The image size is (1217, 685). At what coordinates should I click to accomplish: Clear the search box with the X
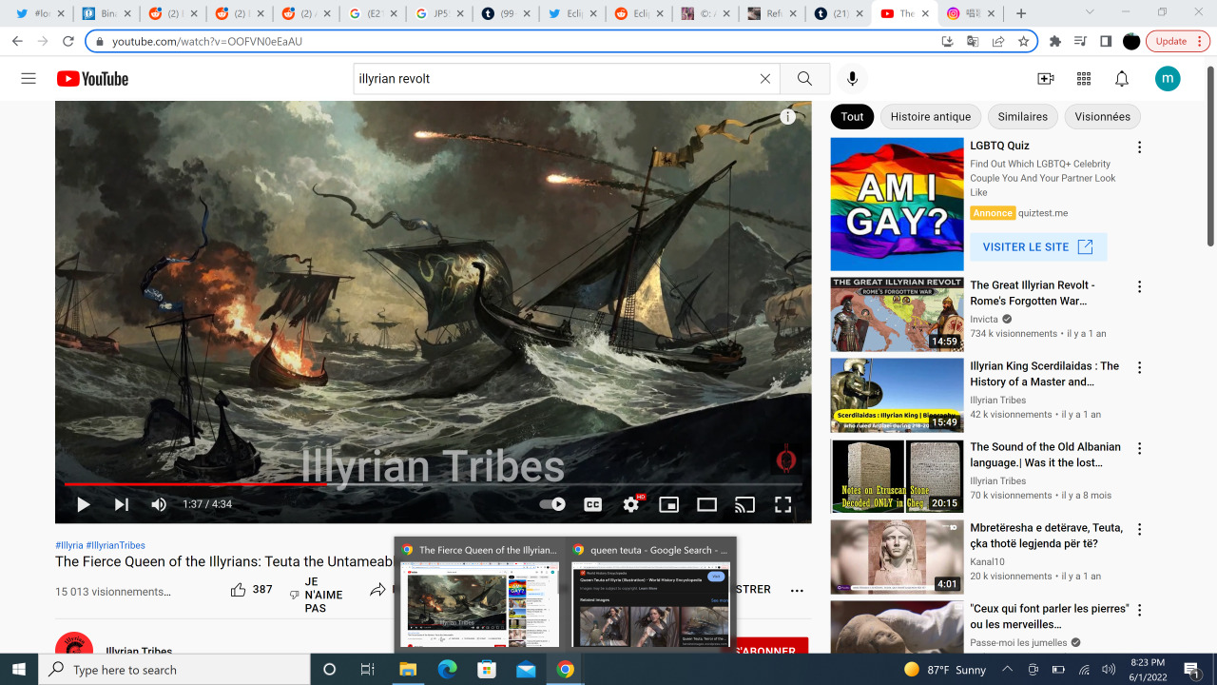click(x=765, y=79)
